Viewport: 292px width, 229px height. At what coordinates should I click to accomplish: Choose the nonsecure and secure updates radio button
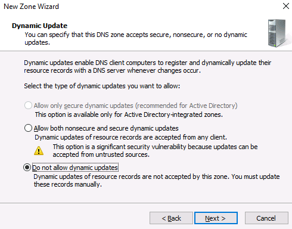point(28,128)
